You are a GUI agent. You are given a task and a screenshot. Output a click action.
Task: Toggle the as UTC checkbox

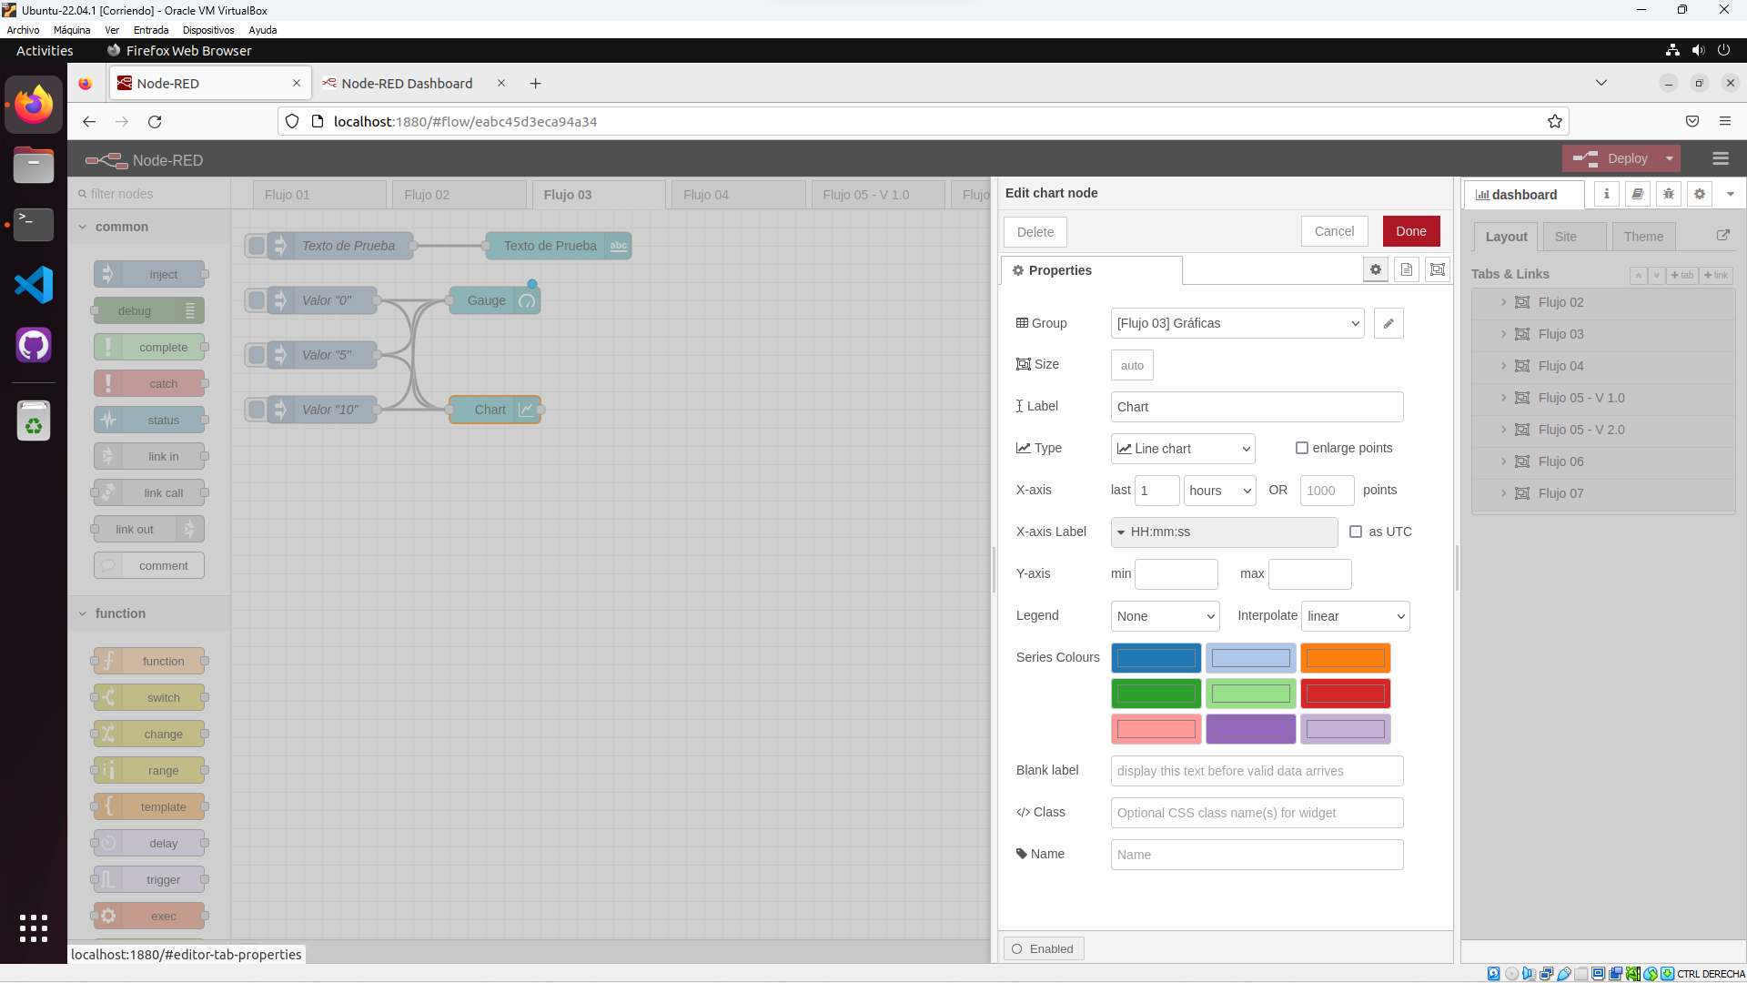click(x=1356, y=532)
